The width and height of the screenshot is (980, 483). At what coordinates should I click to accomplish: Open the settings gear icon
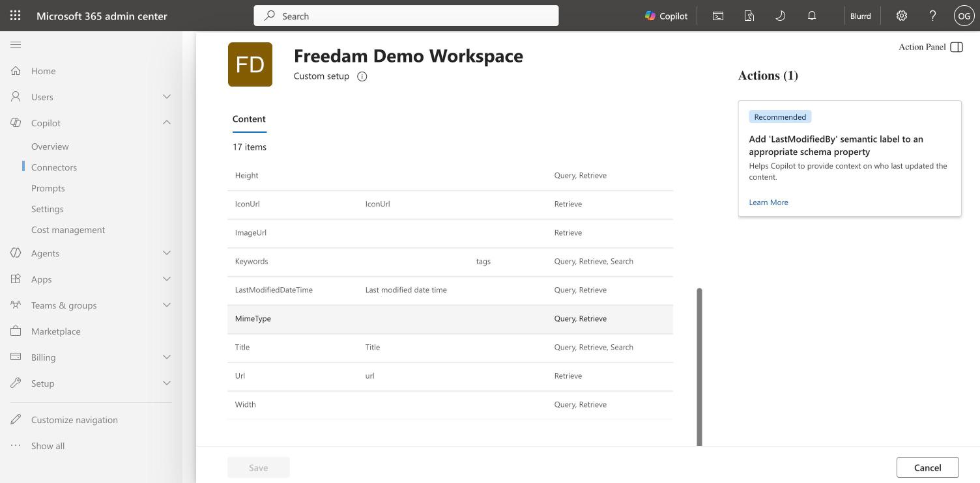click(902, 16)
